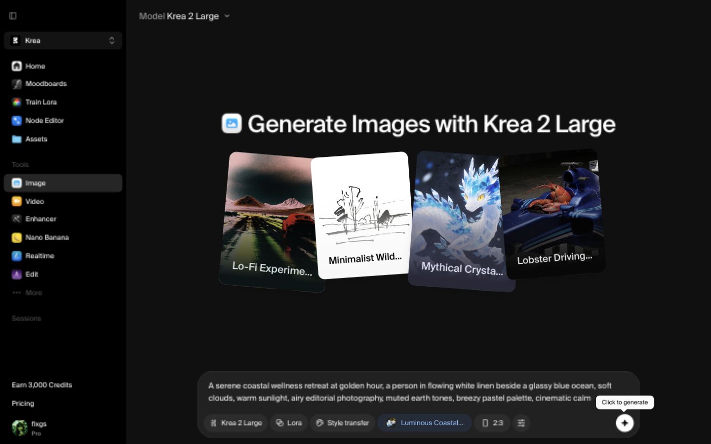Screen dimensions: 711x444
Task: Click the Edit tool icon
Action: 17,274
